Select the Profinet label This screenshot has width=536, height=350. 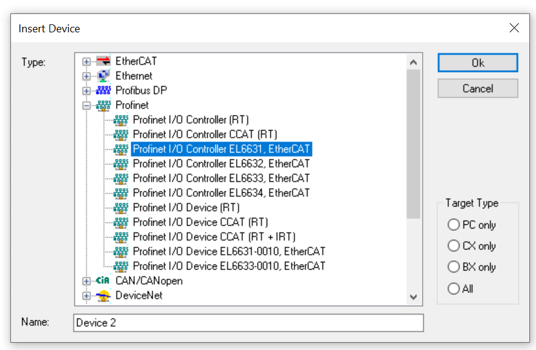coord(132,105)
